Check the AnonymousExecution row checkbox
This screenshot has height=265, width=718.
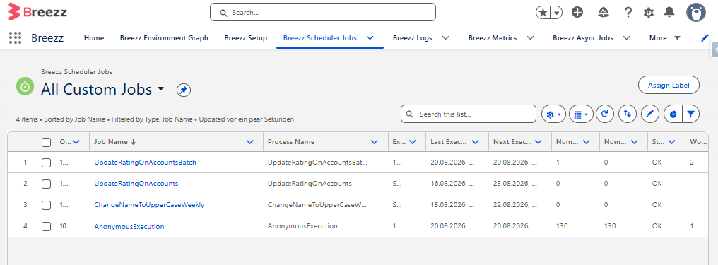46,227
